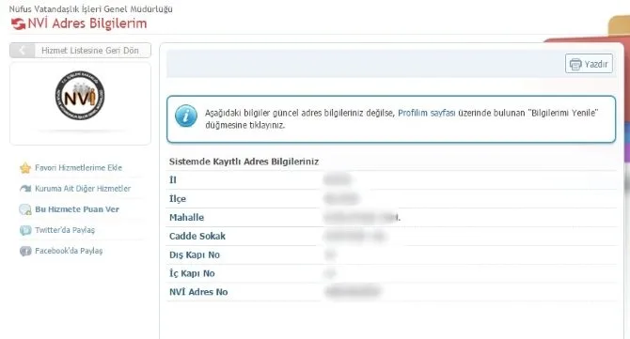Click the İlçe row label

178,199
